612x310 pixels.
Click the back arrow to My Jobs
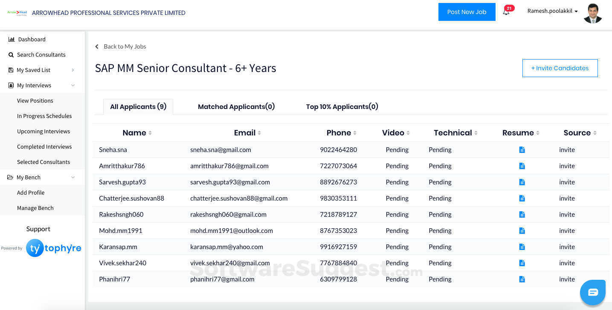(x=97, y=46)
